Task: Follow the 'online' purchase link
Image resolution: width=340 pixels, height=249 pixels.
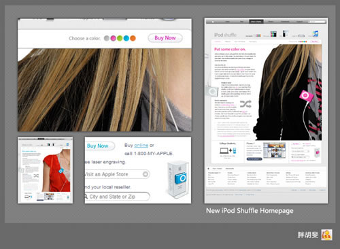Action: tap(141, 145)
